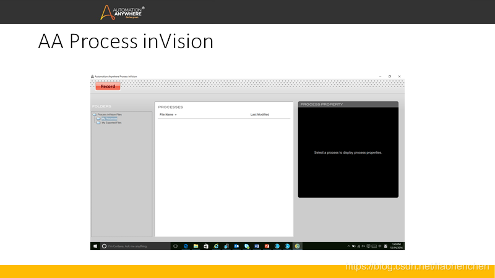Open the My Exported Files folder
Image resolution: width=495 pixels, height=278 pixels.
point(111,122)
